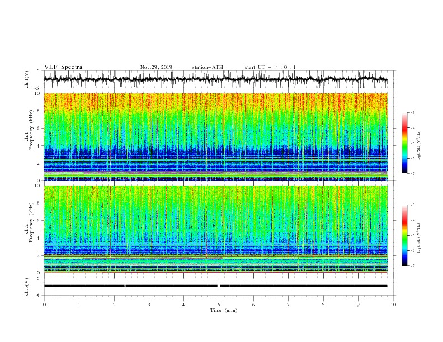Viewport: 443px width, 342px height.
Task: Click time axis tick label "7"
Action: pyautogui.click(x=289, y=305)
